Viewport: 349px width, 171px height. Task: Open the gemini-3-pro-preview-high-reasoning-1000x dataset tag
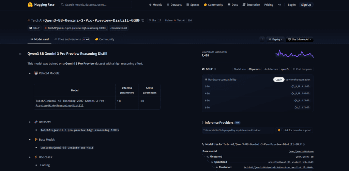(x=75, y=28)
